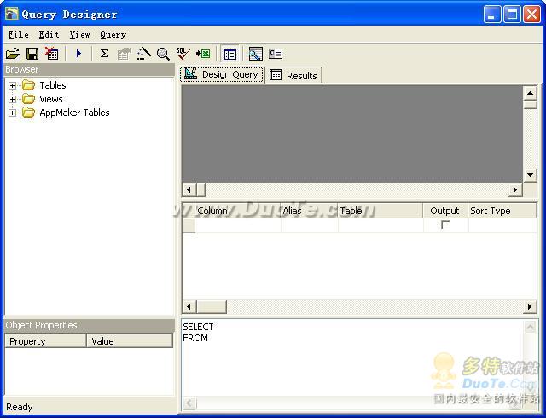The image size is (546, 418).
Task: Click the Object Properties panel header
Action: (x=89, y=325)
